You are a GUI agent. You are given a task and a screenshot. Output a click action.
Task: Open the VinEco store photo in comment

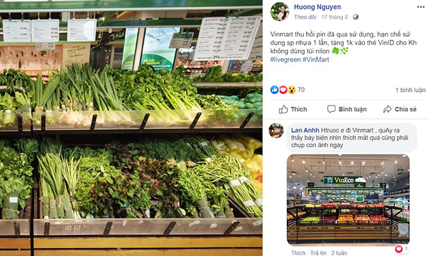click(348, 199)
